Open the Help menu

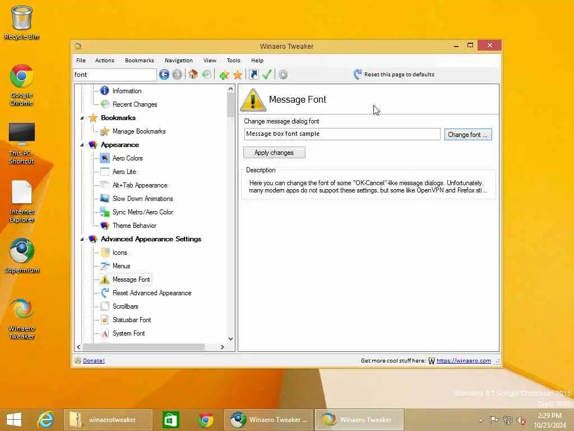[257, 61]
